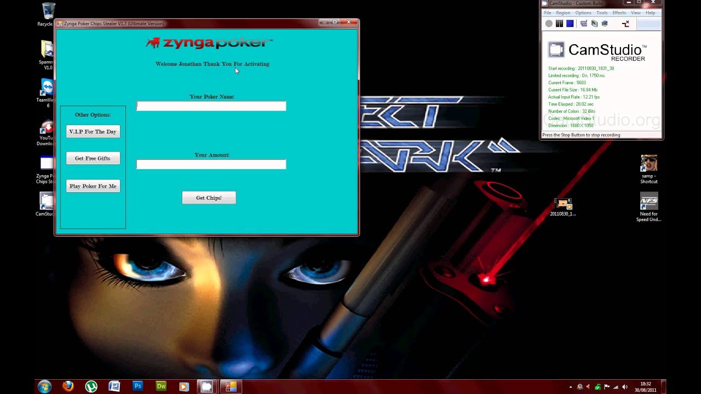Open the Options menu in CamStudio
Image resolution: width=701 pixels, height=394 pixels.
[583, 13]
